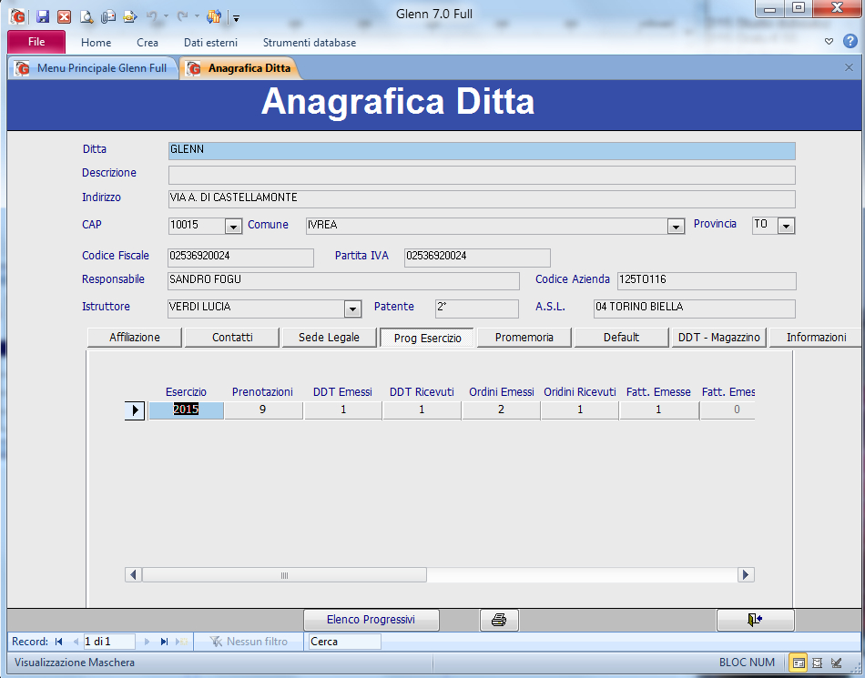Click the horizontal scrollbar right arrow

[746, 575]
